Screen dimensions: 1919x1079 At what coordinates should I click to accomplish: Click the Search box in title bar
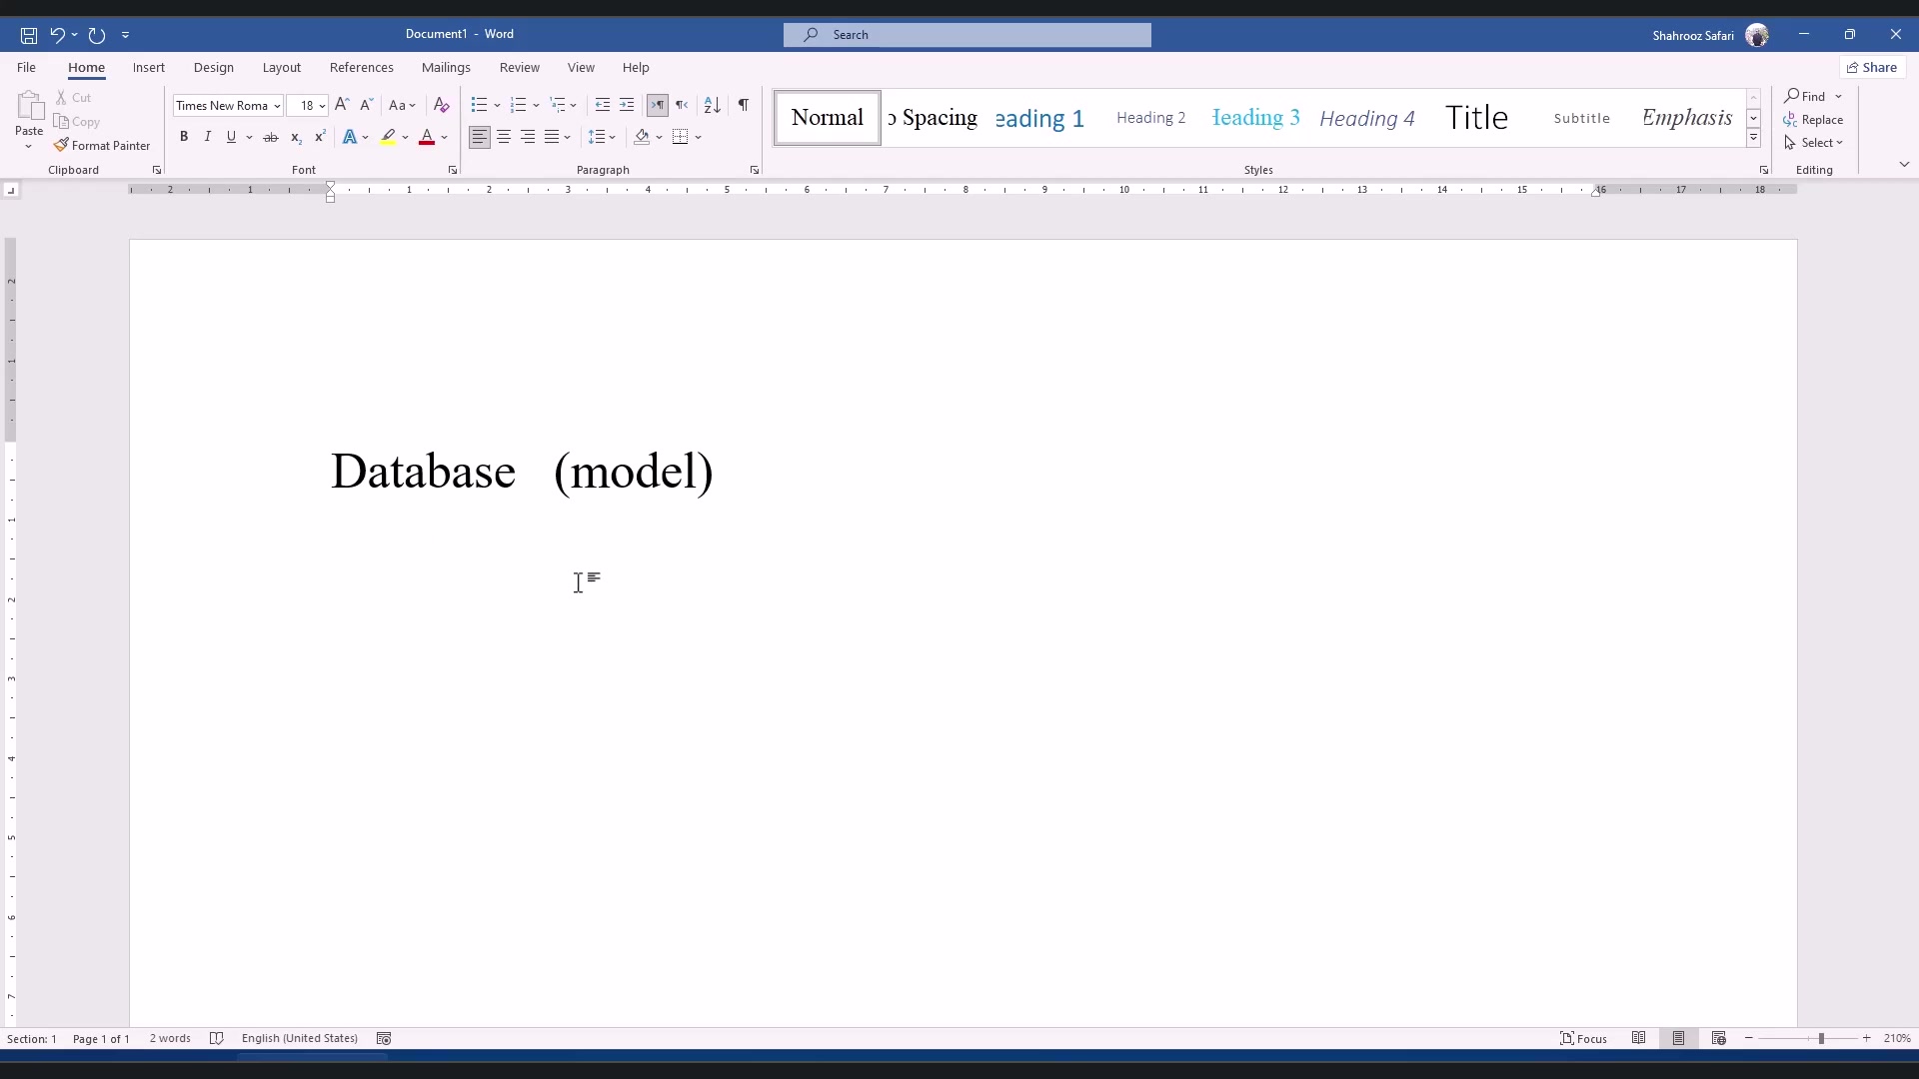967,35
